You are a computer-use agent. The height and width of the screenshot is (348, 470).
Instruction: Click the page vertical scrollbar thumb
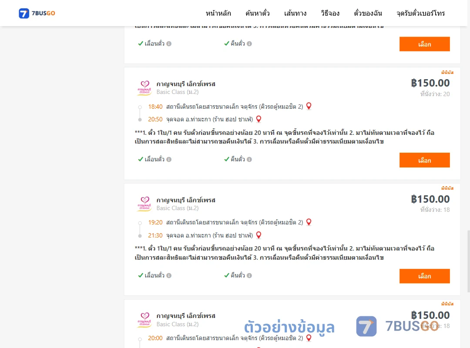pyautogui.click(x=469, y=261)
